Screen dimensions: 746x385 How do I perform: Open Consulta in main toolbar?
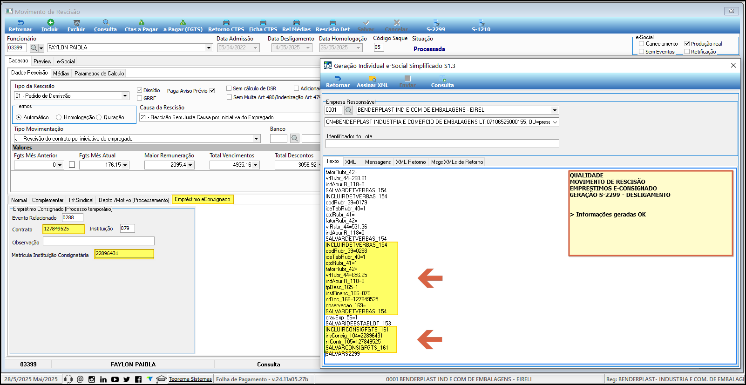coord(105,26)
